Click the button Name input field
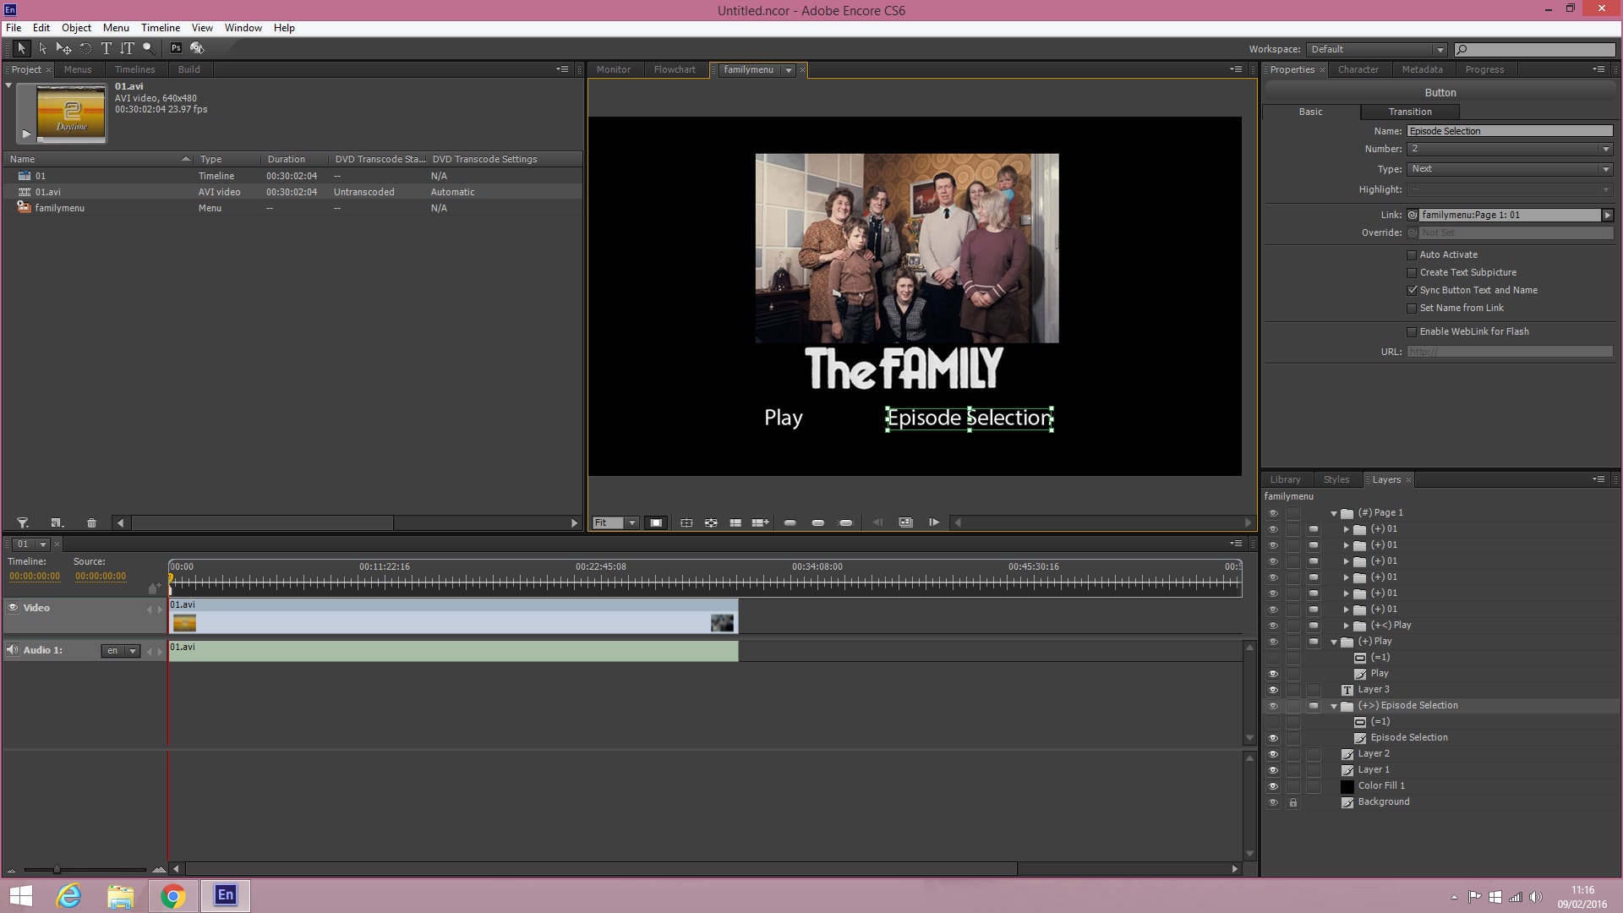 click(x=1509, y=131)
